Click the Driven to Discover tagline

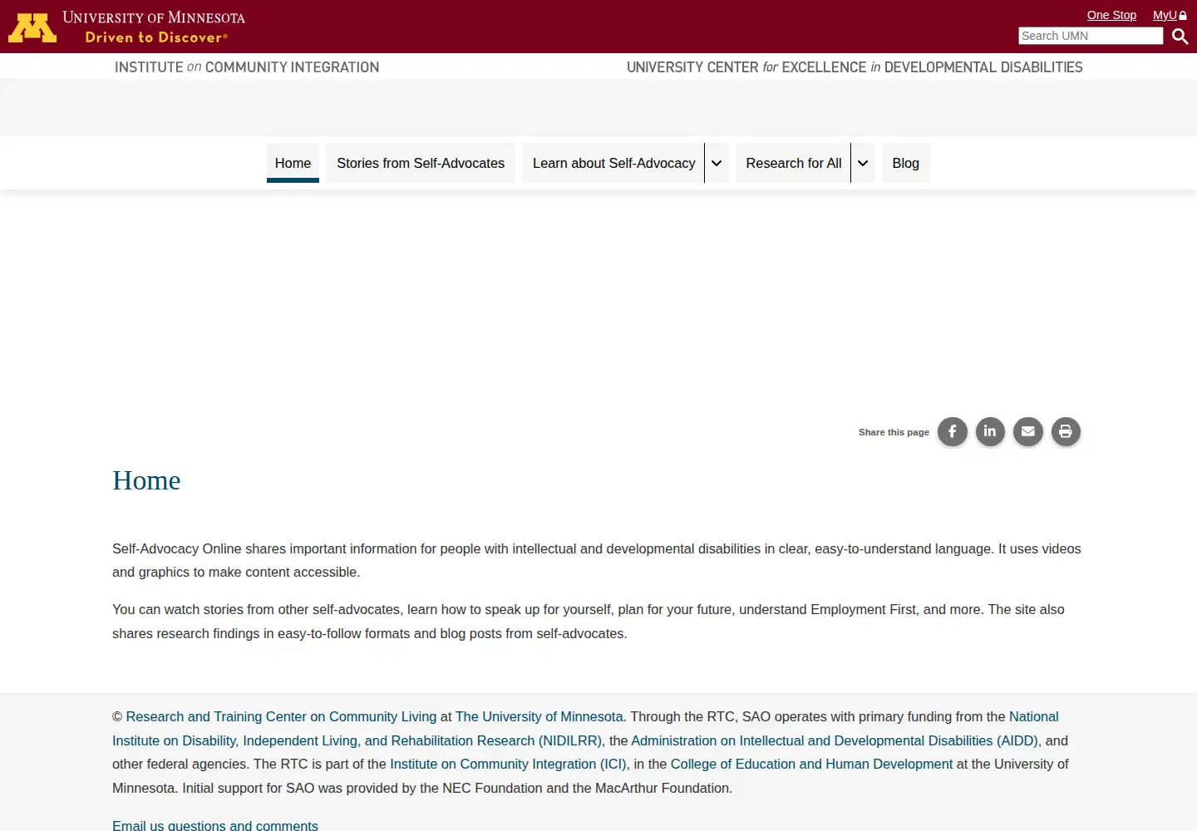(156, 37)
